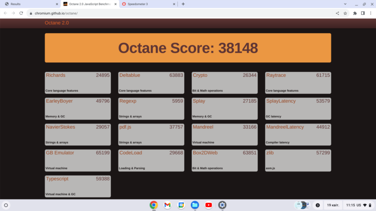This screenshot has width=376, height=211.
Task: Open the Splay benchmark link
Action: click(x=199, y=101)
